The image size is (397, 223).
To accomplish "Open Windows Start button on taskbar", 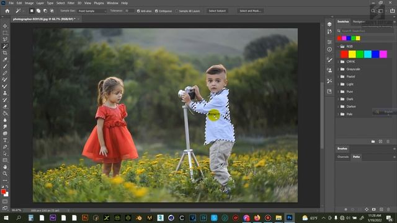I will click(x=6, y=217).
